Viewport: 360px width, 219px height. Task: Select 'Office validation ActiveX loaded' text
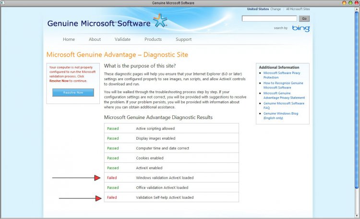162,187
